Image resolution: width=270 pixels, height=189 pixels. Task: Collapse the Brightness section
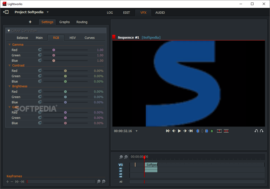click(9, 86)
